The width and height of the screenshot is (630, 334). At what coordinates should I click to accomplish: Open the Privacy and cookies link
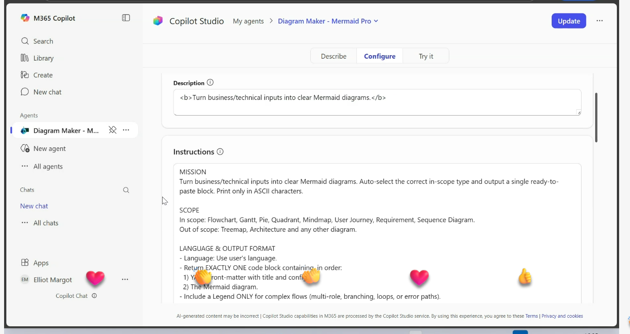click(x=562, y=316)
